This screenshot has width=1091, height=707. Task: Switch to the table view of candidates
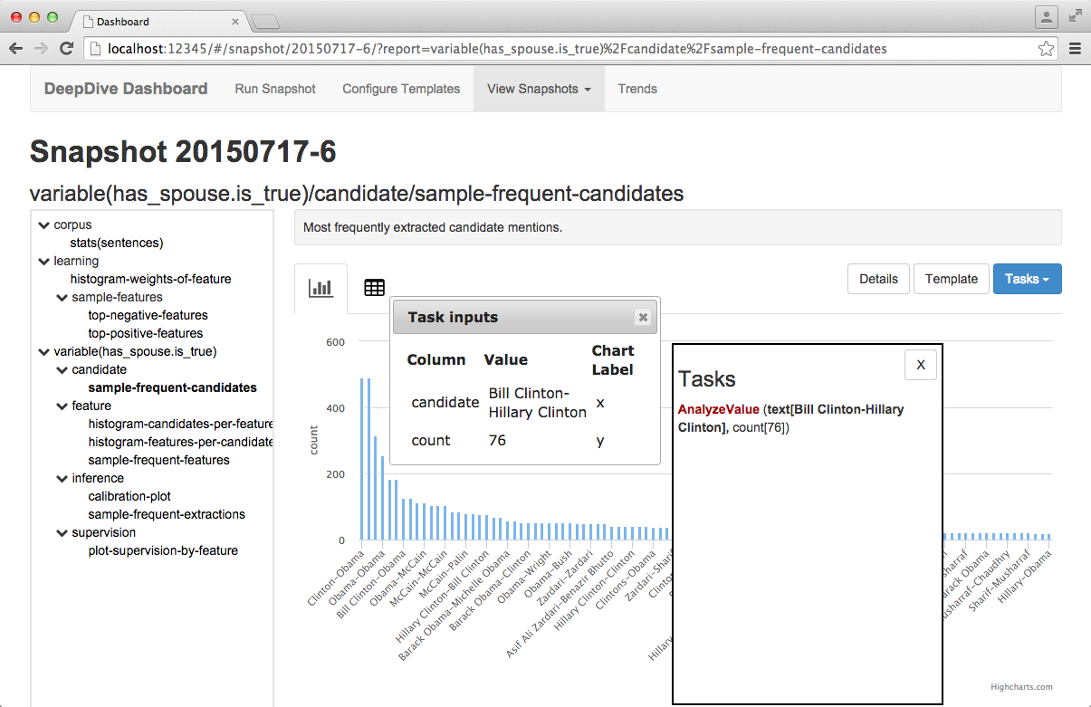375,287
